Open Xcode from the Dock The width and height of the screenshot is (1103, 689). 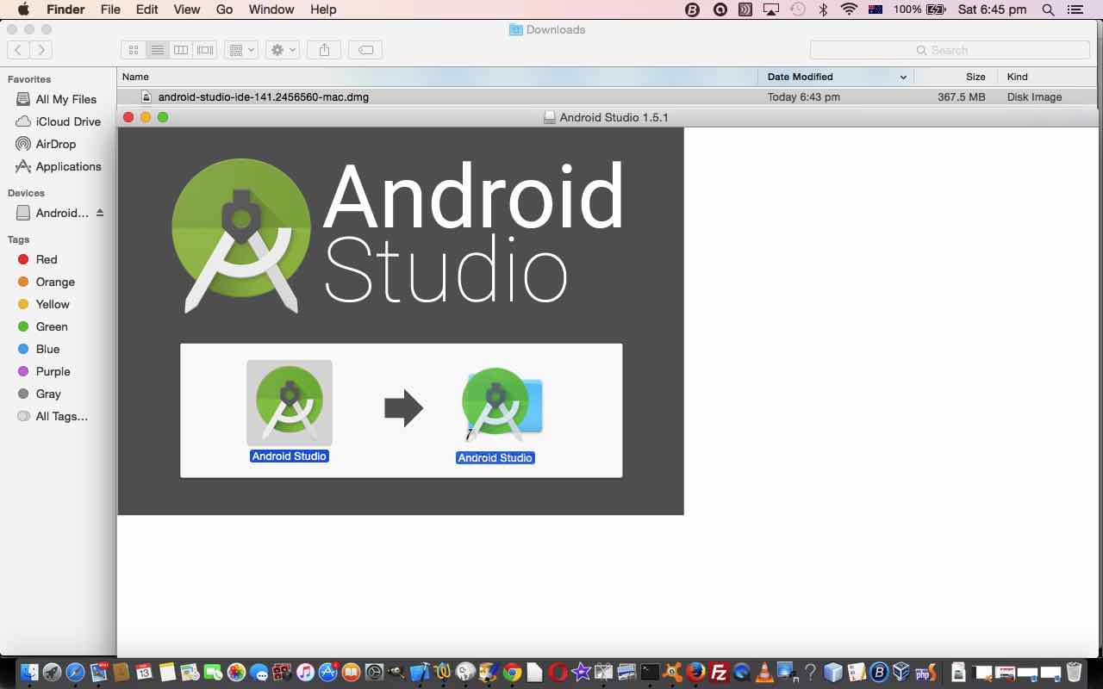pos(420,672)
